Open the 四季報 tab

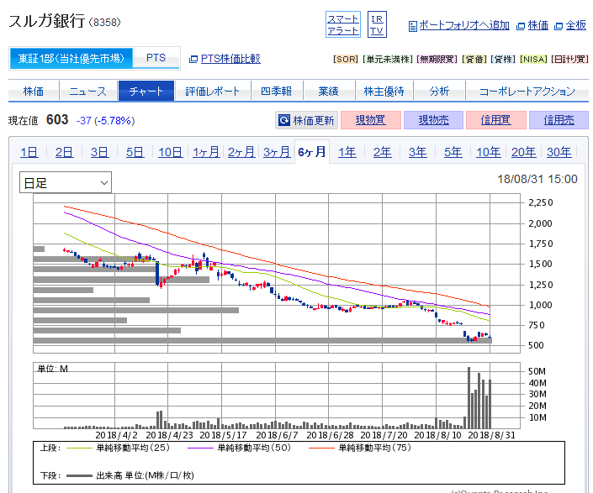click(277, 91)
